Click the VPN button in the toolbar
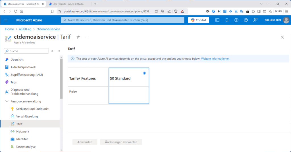This screenshot has height=152, width=291. [x=278, y=11]
